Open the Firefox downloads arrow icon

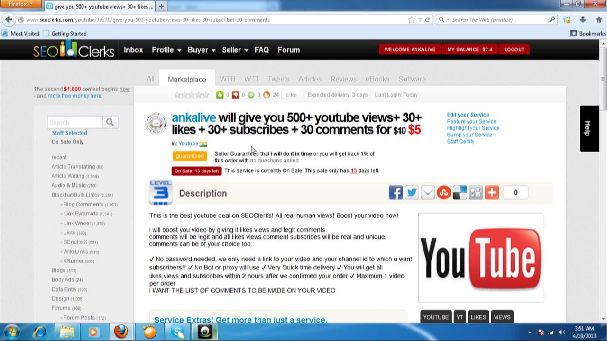[583, 19]
